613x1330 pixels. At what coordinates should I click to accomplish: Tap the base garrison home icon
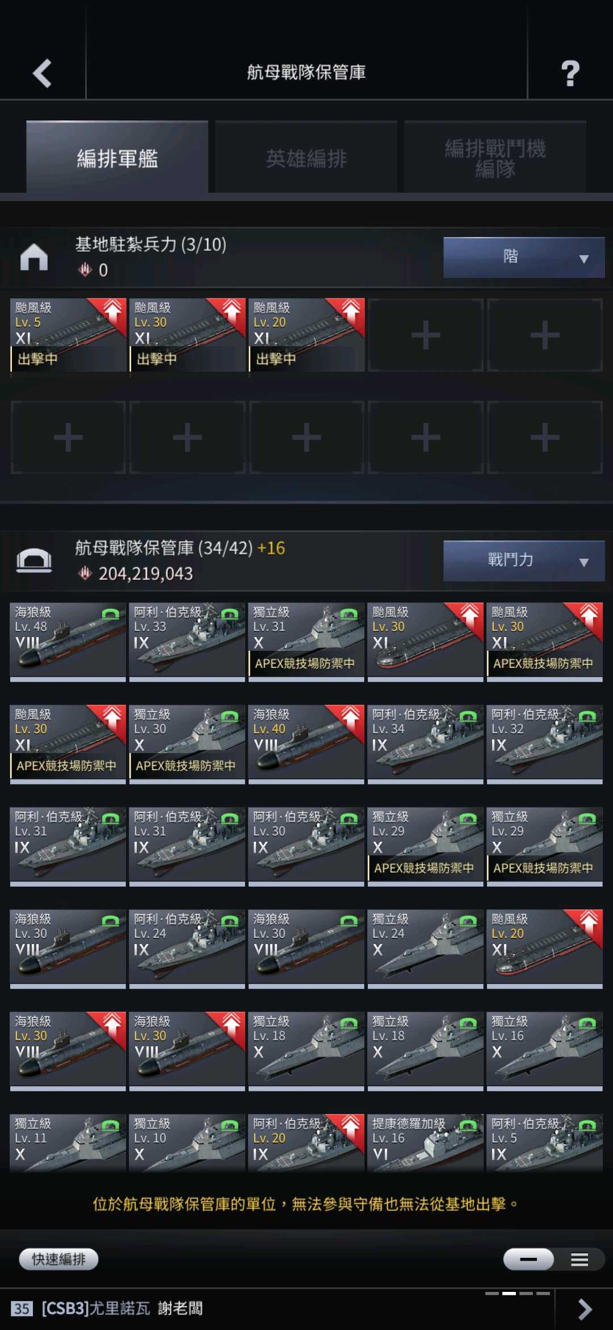pos(34,257)
